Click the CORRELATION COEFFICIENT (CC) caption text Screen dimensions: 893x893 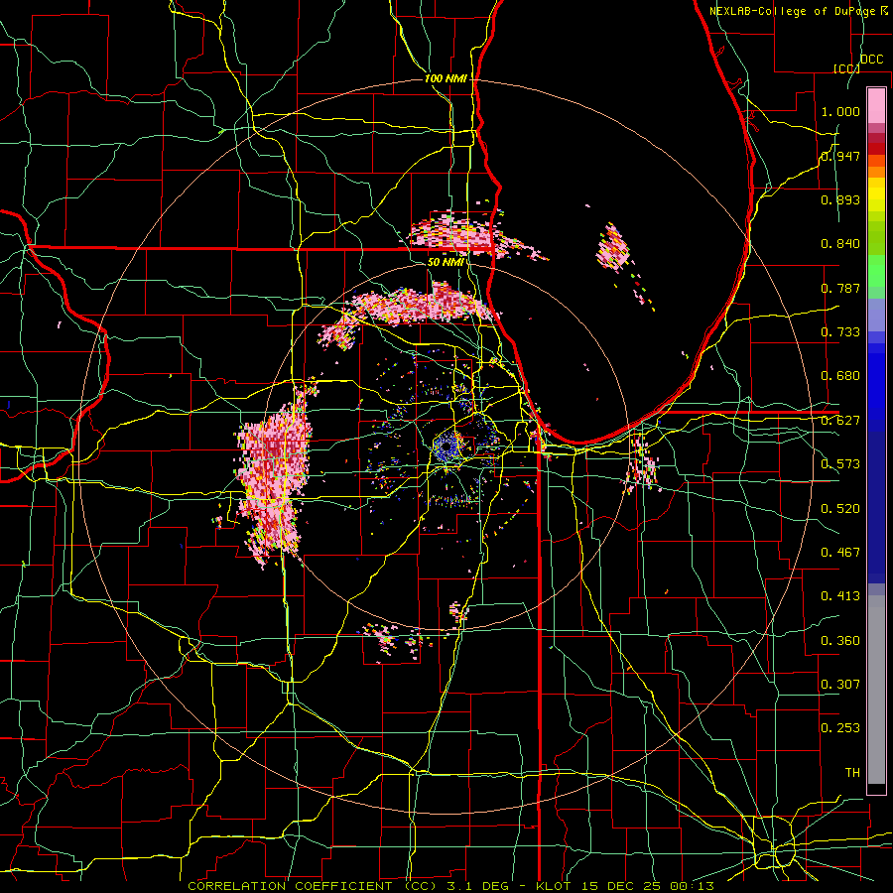coord(312,886)
